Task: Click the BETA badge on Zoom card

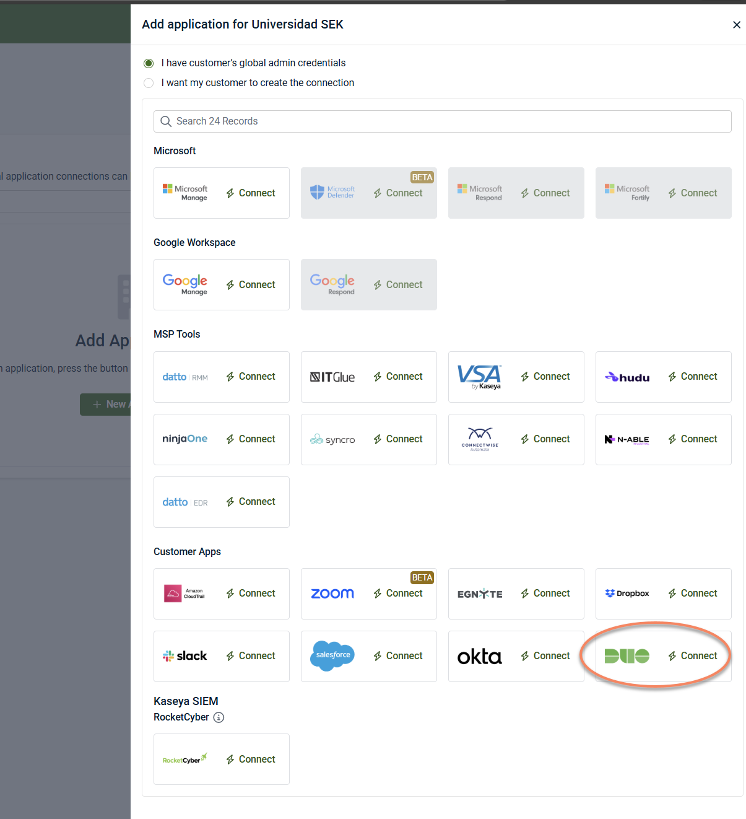Action: (422, 578)
